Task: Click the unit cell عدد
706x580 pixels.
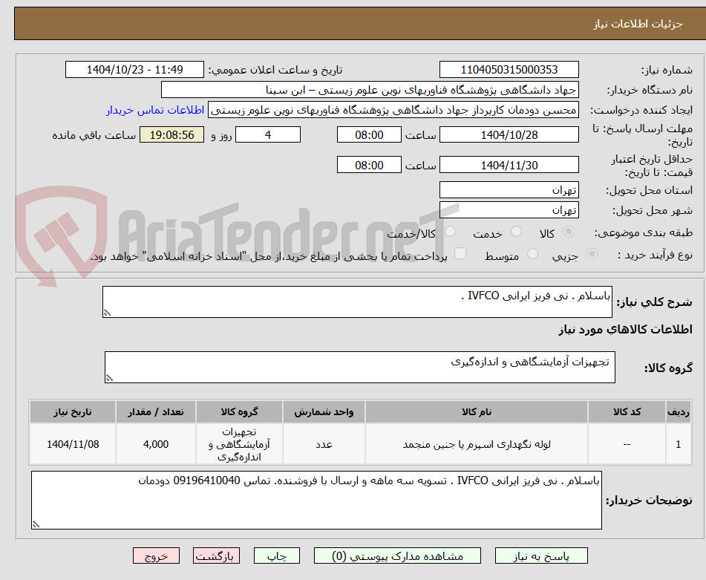Action: (x=324, y=444)
